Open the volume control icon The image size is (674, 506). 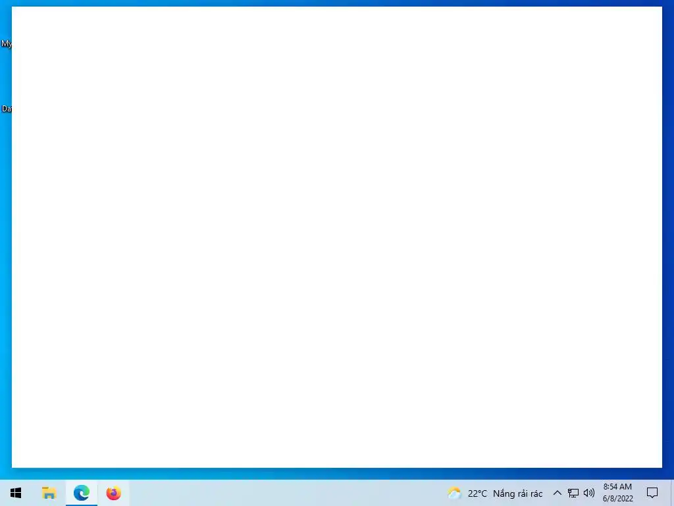[589, 493]
